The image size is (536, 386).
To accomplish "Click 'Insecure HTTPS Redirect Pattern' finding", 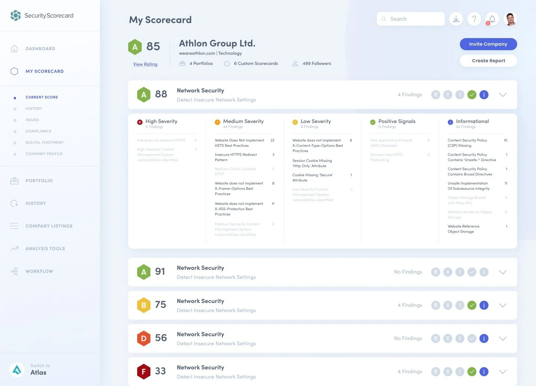I will (x=236, y=157).
